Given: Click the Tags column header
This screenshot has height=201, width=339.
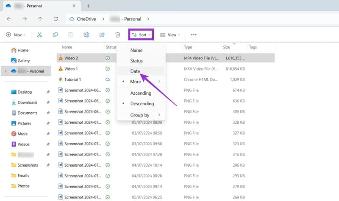Looking at the screenshot, I should [253, 47].
